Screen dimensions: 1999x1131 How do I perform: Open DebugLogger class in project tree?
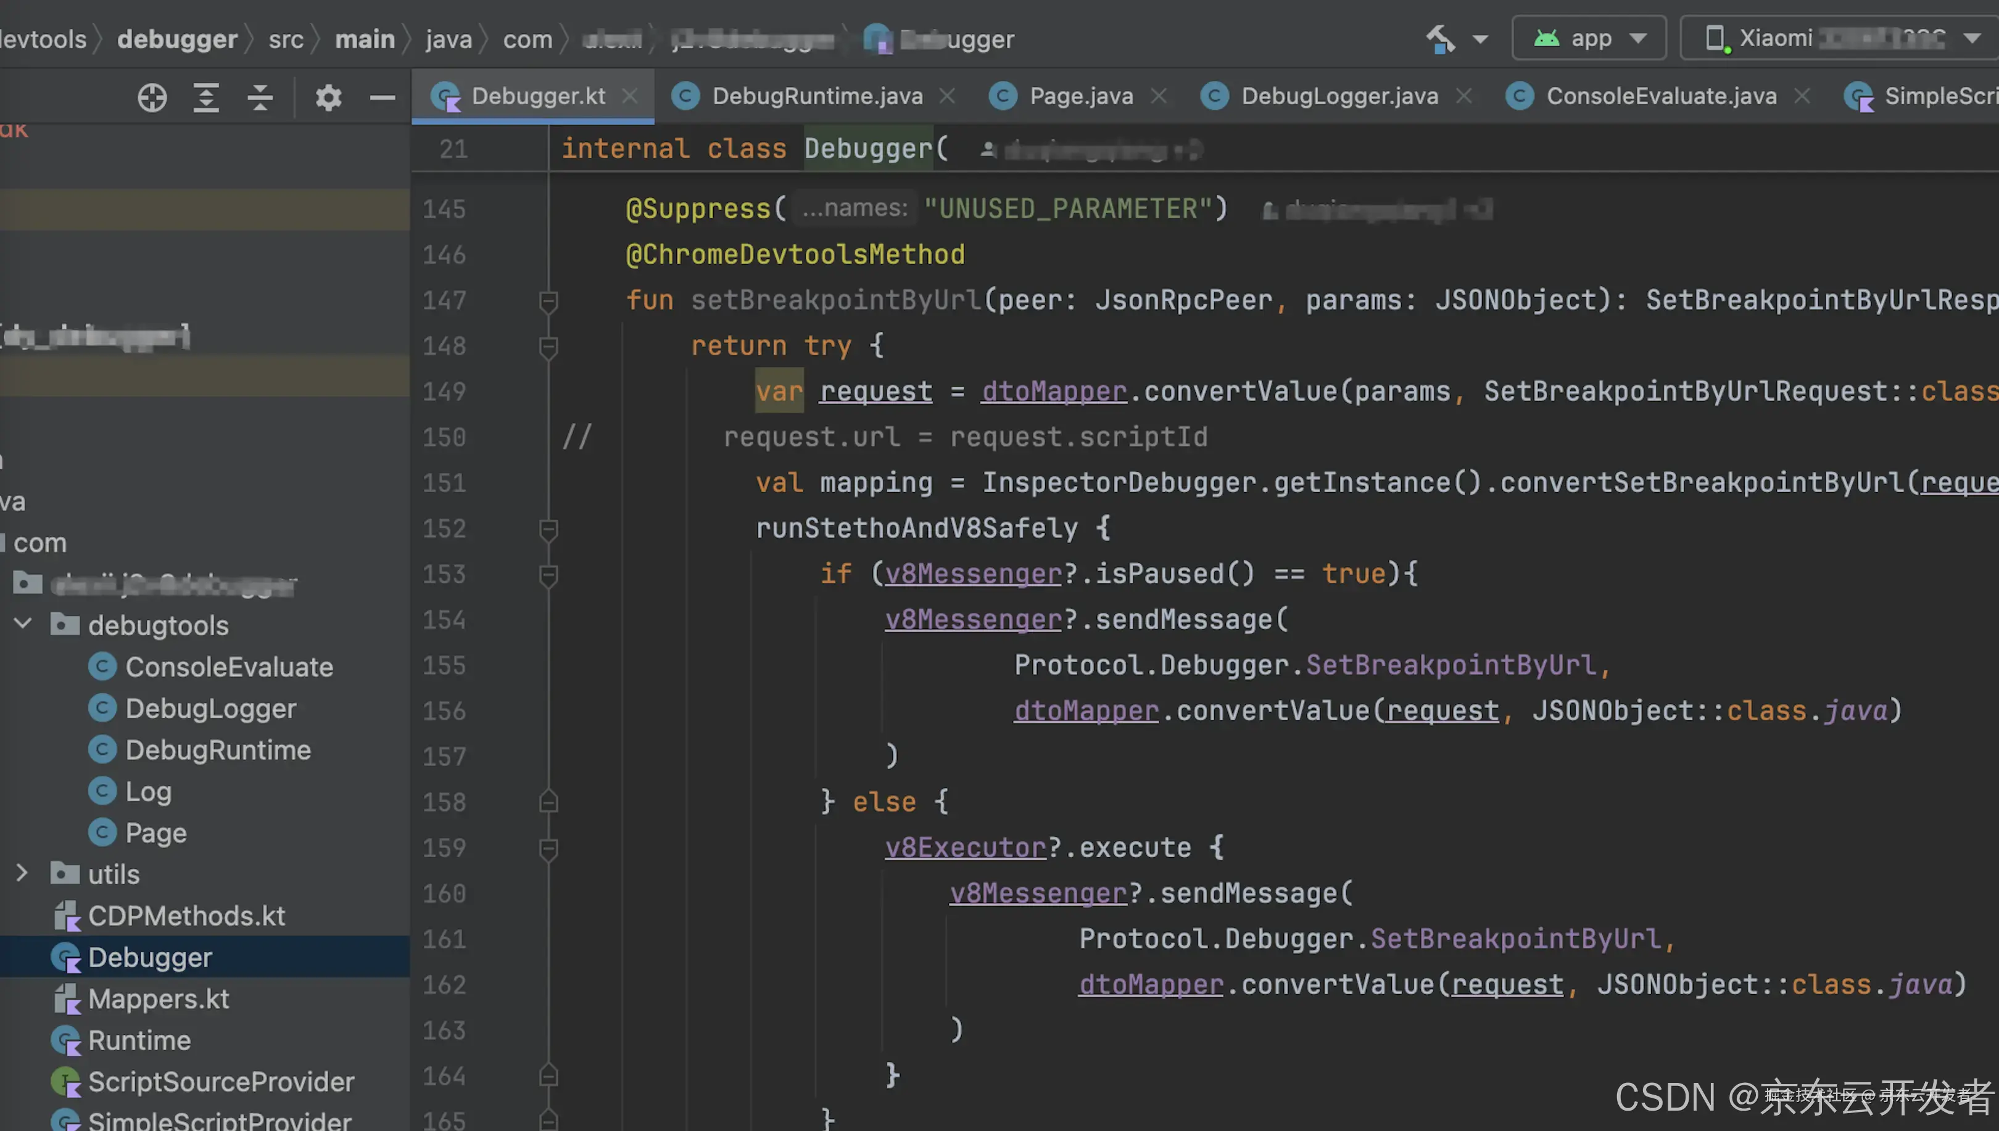pyautogui.click(x=210, y=709)
